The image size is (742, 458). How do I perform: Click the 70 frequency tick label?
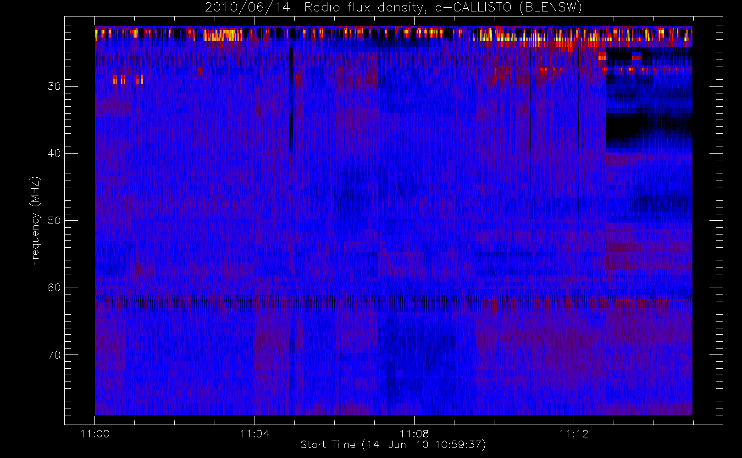pos(54,355)
